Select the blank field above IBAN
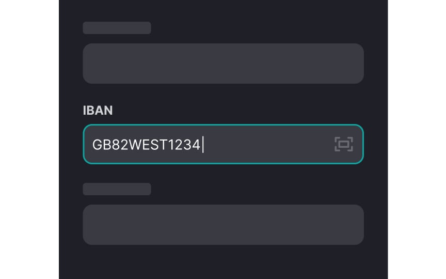 (224, 64)
